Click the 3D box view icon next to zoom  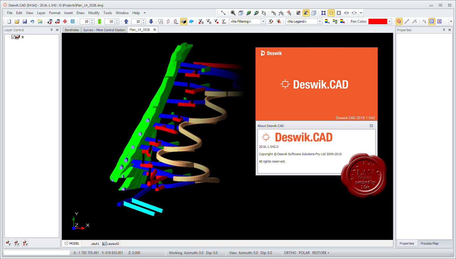(241, 13)
